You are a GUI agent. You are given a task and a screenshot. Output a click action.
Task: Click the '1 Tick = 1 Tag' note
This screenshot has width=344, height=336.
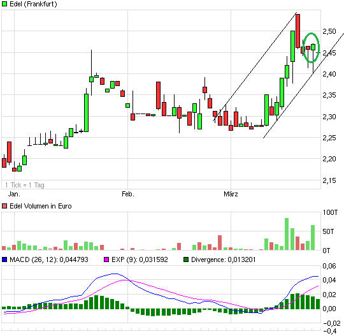click(x=25, y=185)
